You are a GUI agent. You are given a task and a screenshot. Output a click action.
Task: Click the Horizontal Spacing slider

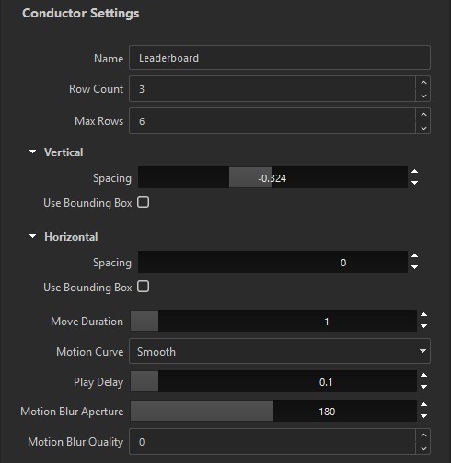272,262
